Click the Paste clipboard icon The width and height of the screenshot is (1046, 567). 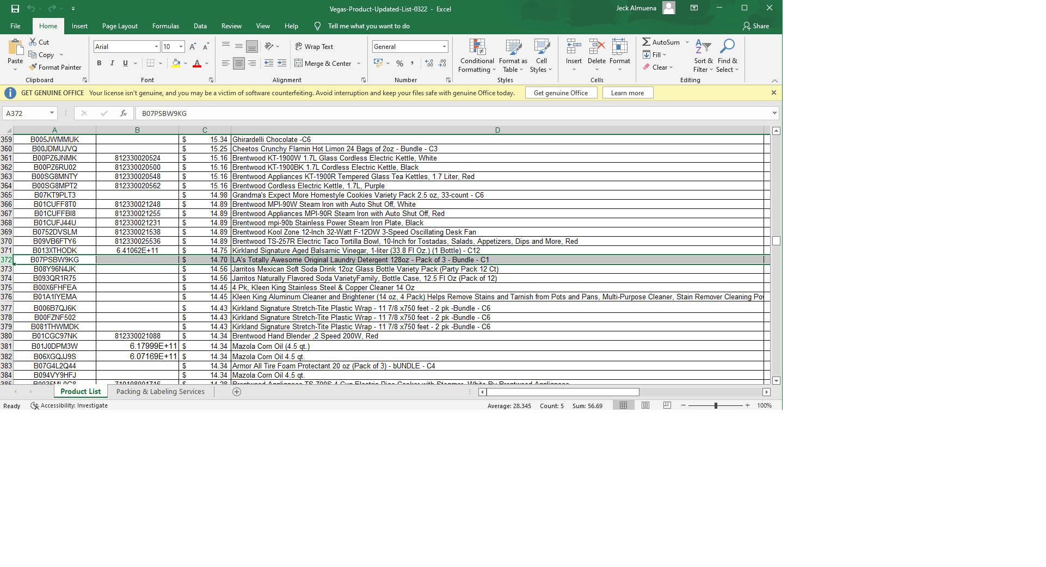[x=15, y=47]
